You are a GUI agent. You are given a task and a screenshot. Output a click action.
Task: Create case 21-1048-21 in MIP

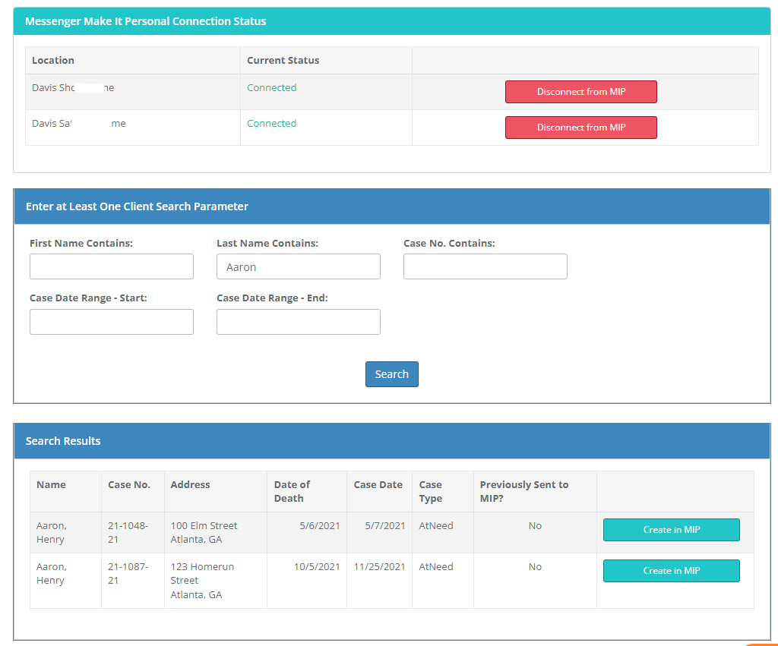pyautogui.click(x=671, y=530)
